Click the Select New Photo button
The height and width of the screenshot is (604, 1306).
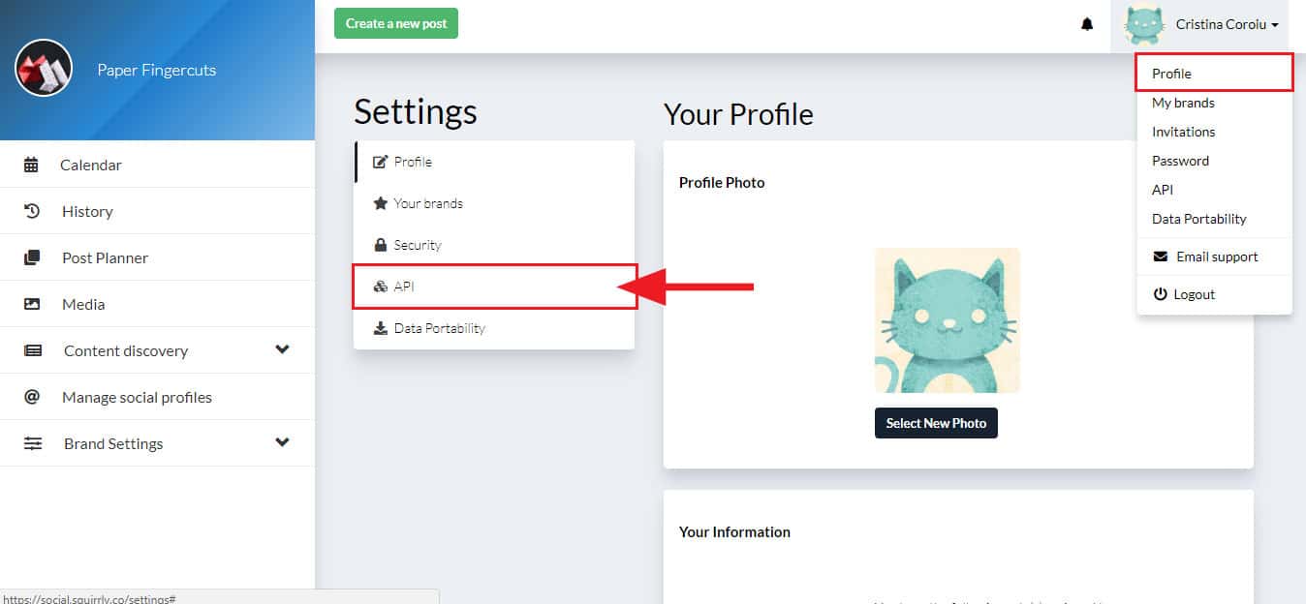936,423
